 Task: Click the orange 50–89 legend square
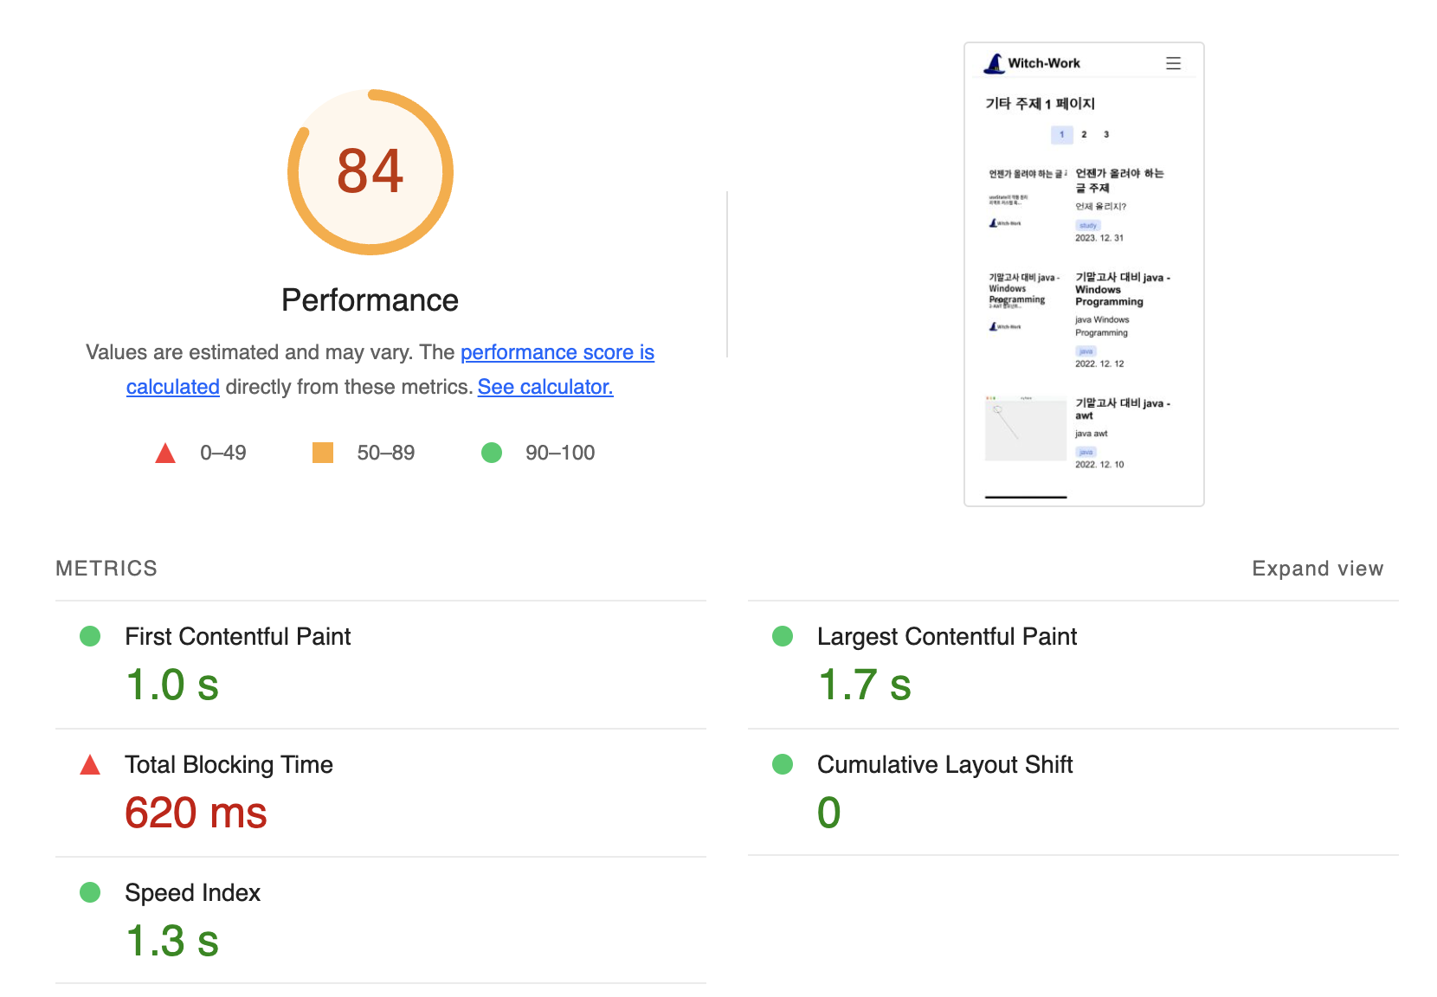[x=322, y=452]
